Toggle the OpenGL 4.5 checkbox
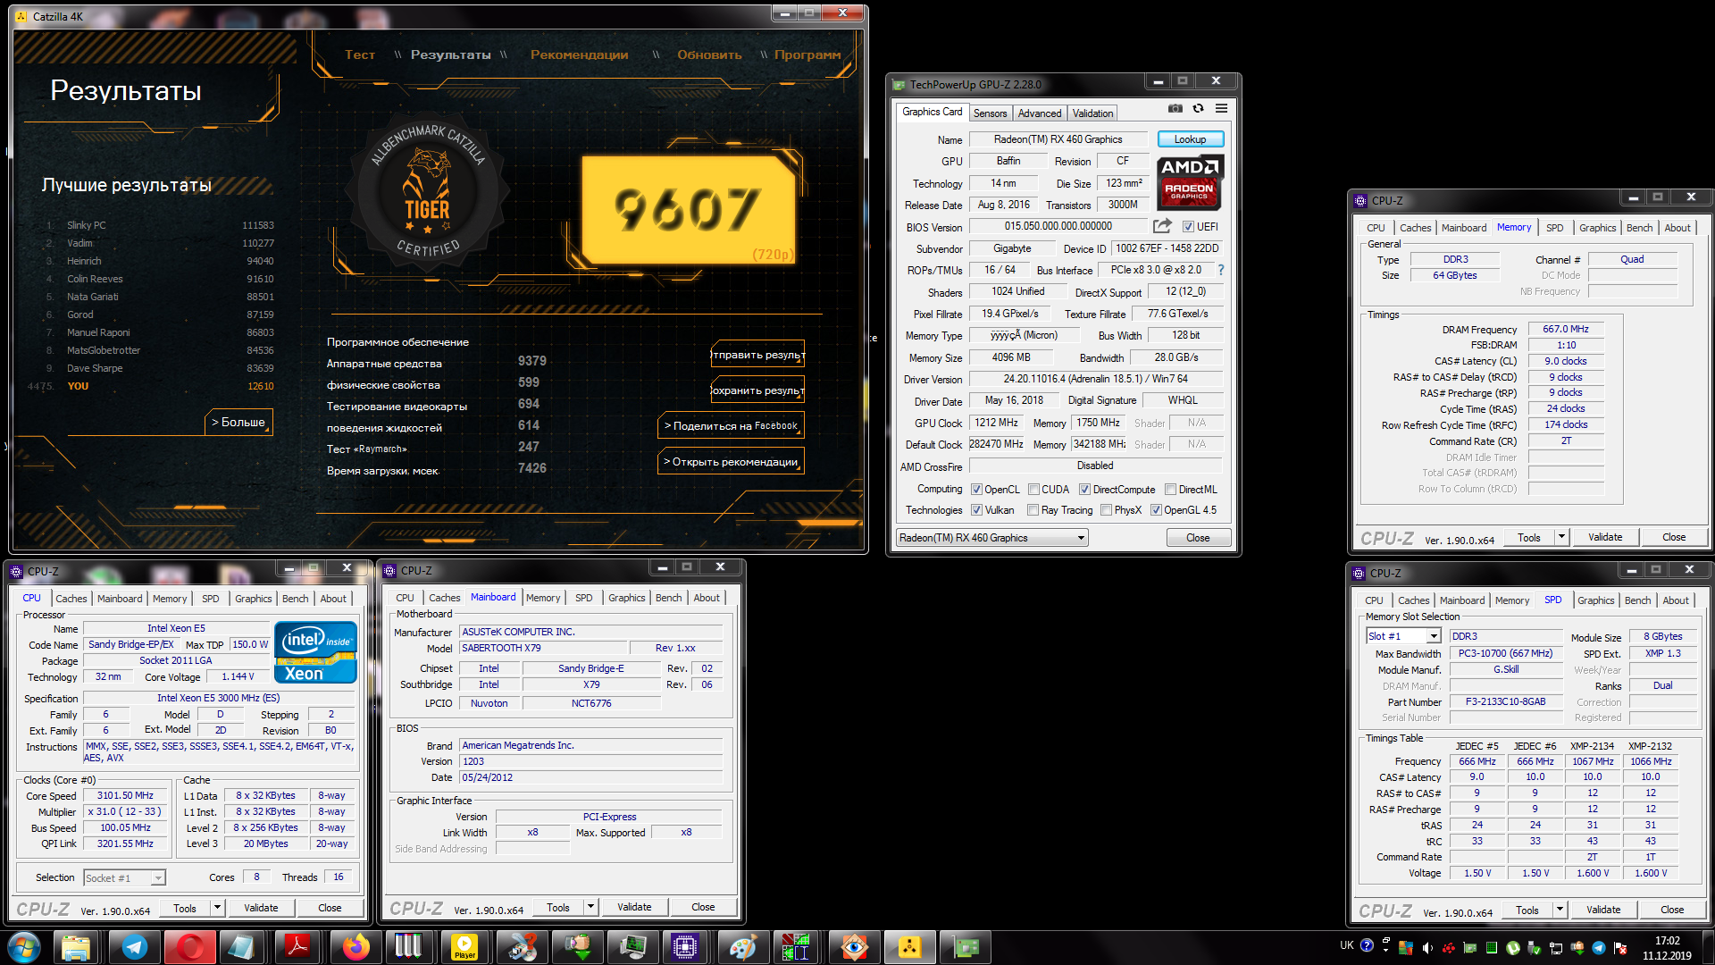Viewport: 1715px width, 965px height. point(1156,510)
